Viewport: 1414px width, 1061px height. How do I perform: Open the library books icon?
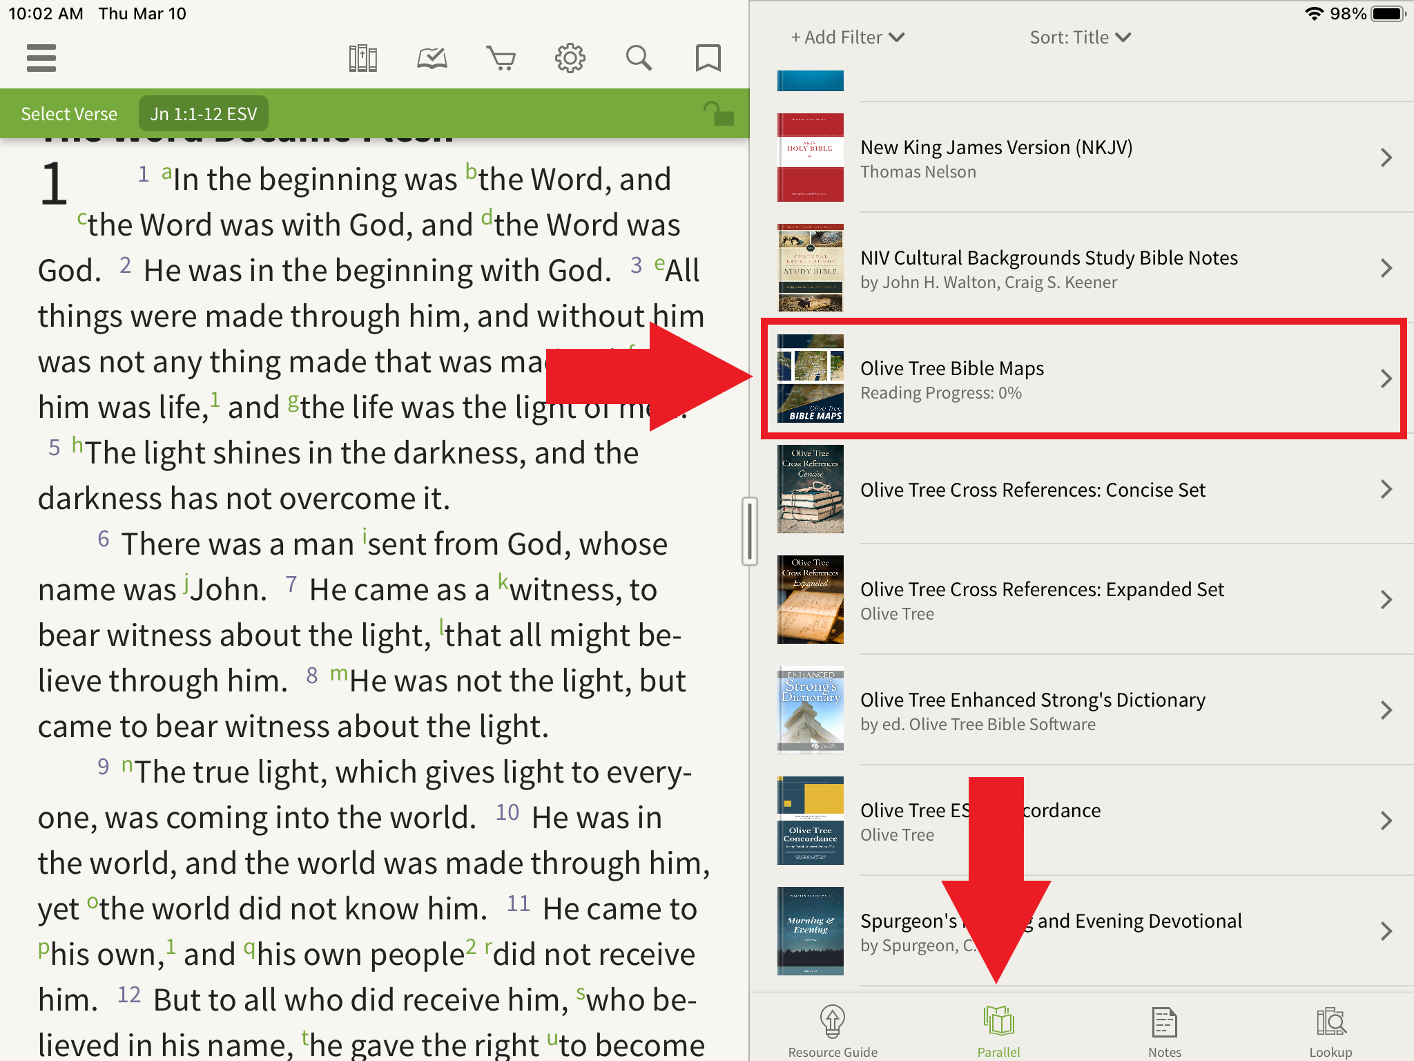[x=362, y=59]
